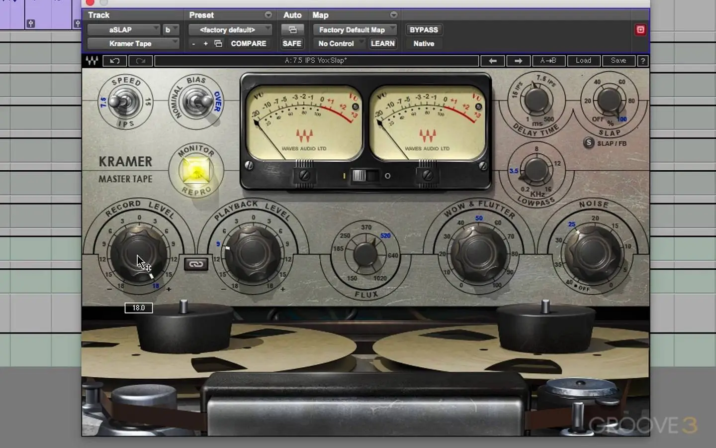Toggle the COMPARE button
This screenshot has height=448, width=716.
248,44
